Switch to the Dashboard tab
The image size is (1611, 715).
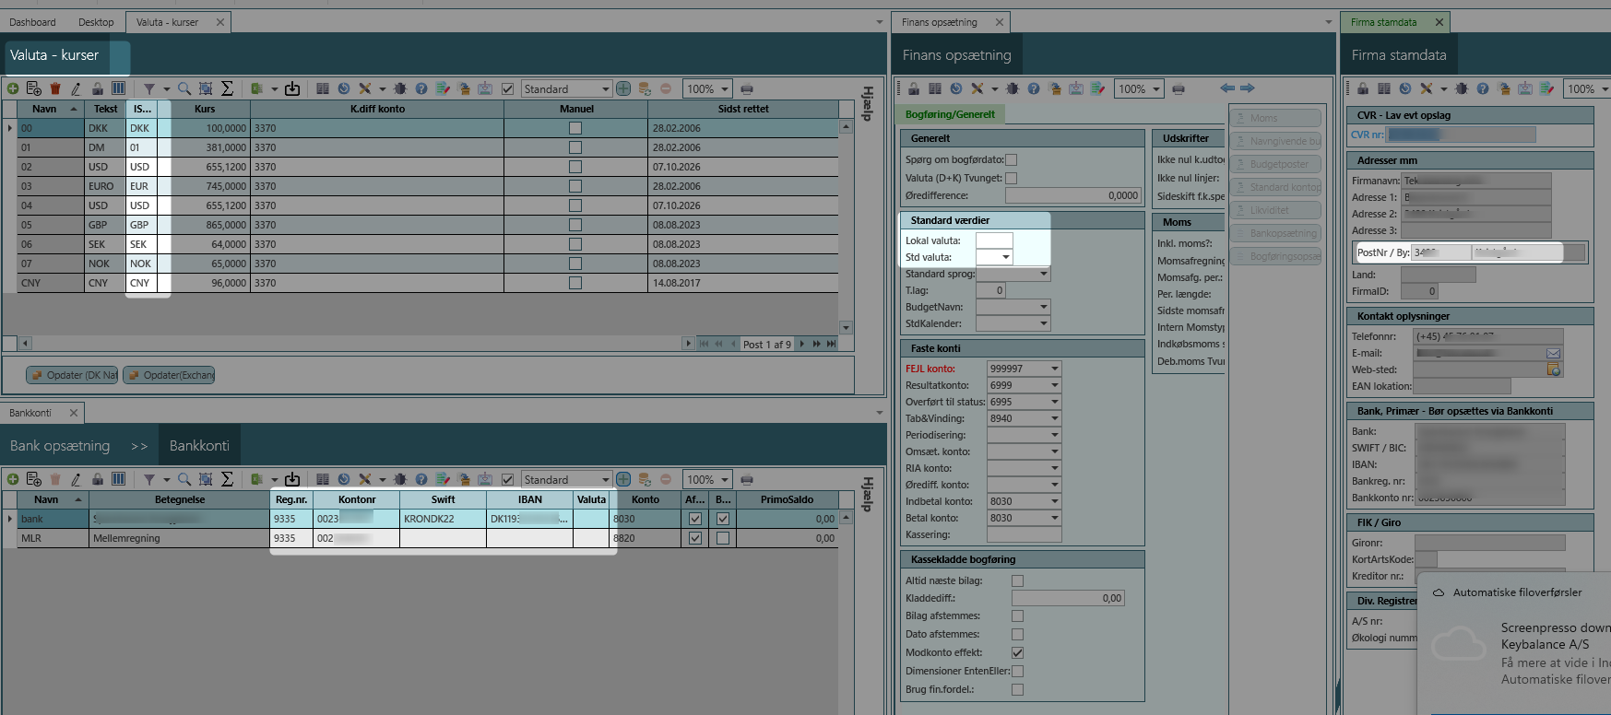(32, 22)
